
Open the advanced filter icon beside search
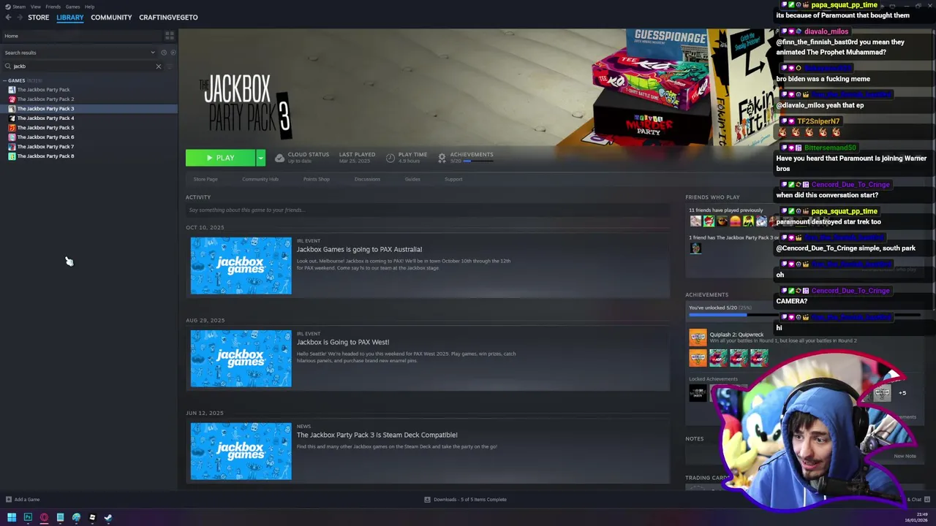click(170, 66)
